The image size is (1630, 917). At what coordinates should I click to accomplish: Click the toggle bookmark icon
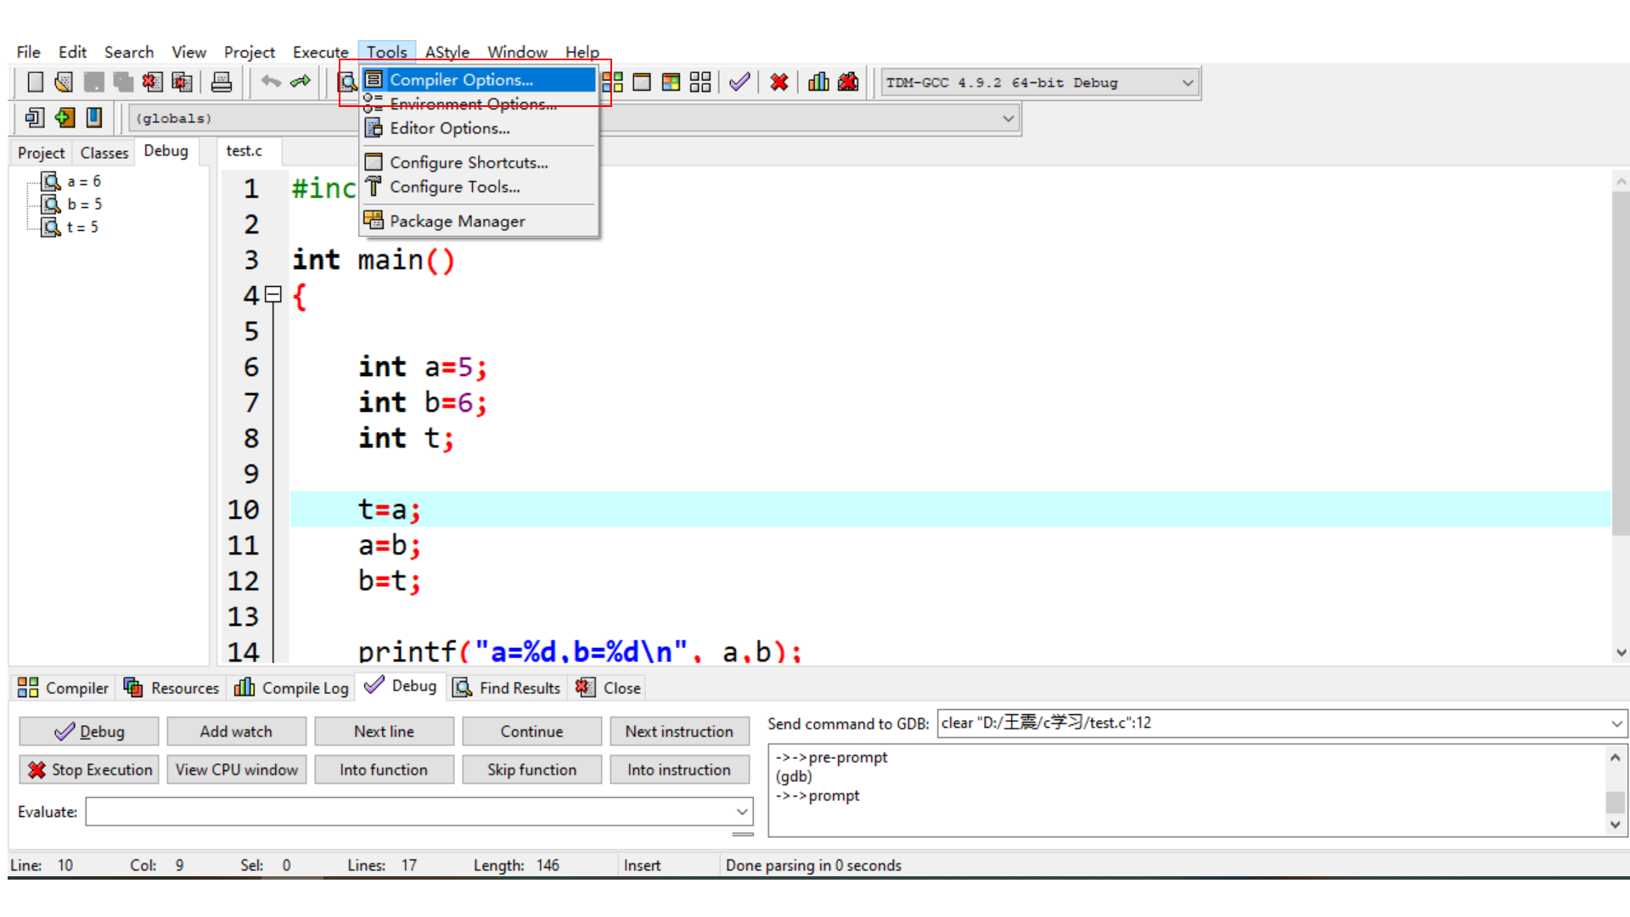point(94,118)
